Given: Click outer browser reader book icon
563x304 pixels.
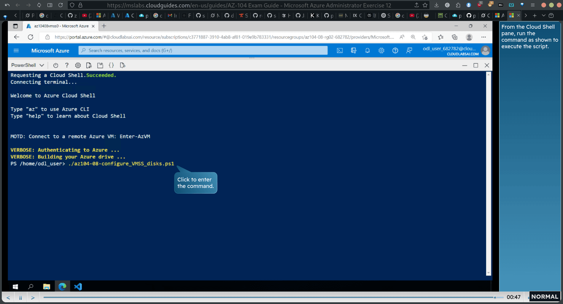Looking at the screenshot, I should pos(511,5).
